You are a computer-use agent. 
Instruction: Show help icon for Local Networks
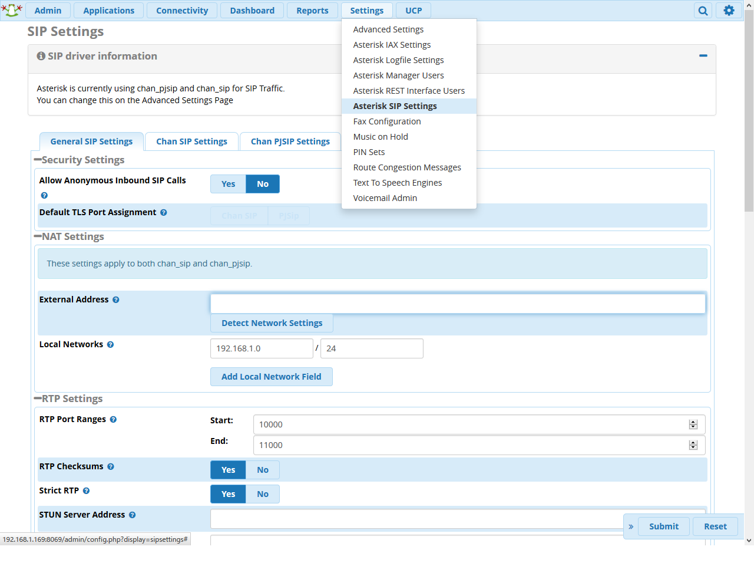point(110,344)
